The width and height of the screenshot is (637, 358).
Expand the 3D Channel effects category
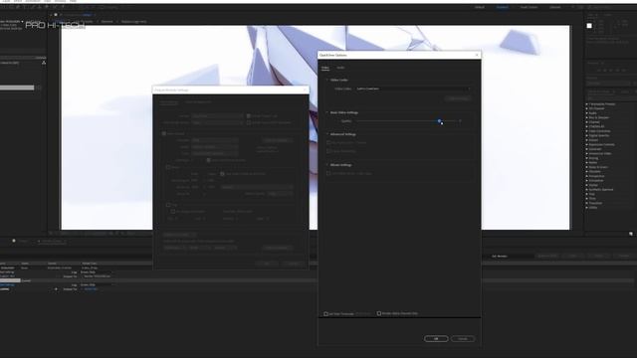tap(587, 108)
